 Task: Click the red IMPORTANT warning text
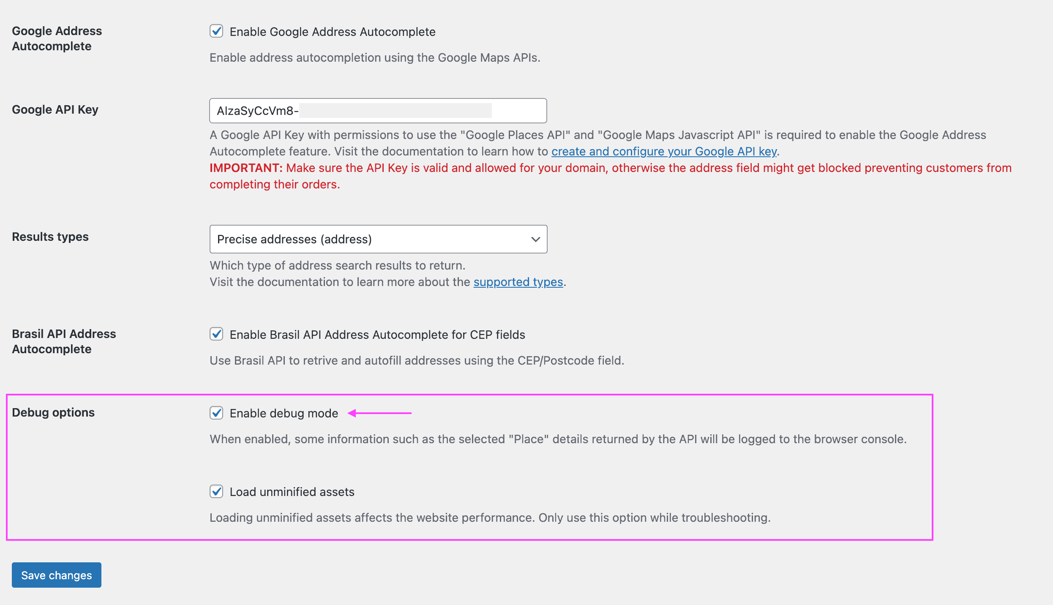(245, 168)
